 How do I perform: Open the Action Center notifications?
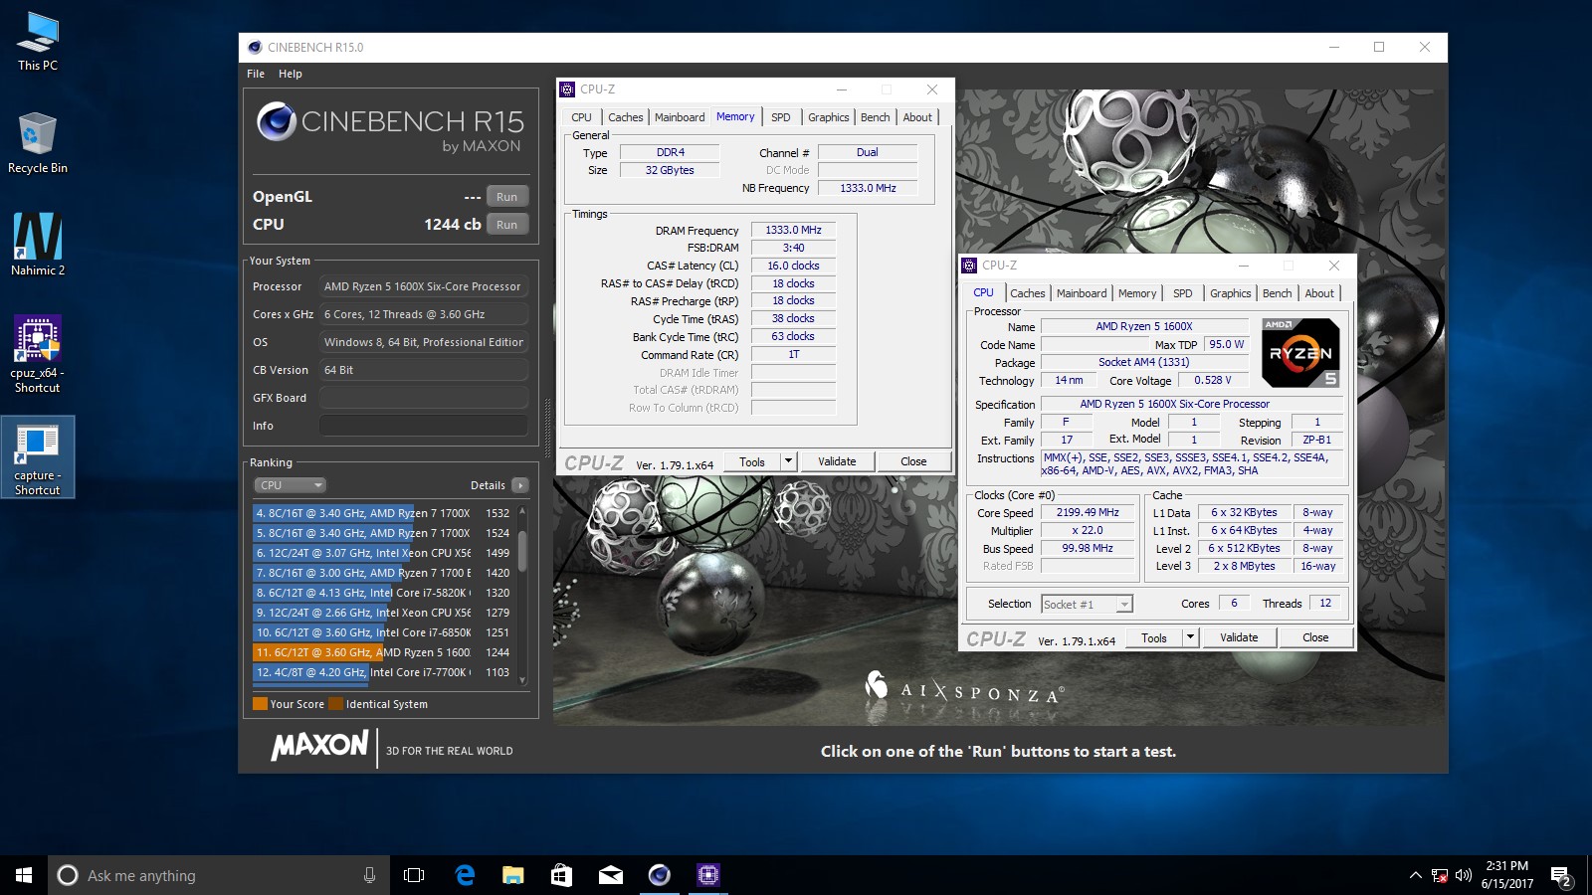click(1561, 876)
